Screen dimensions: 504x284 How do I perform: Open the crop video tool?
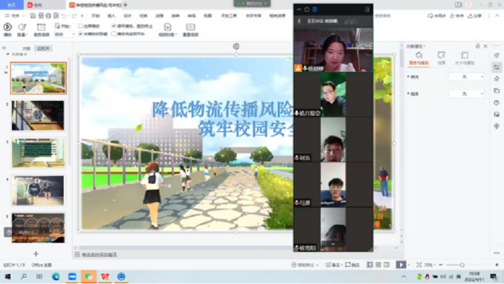coord(41,27)
